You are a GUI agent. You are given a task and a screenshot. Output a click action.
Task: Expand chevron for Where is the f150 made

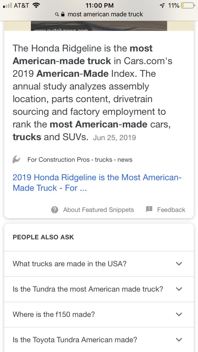[x=179, y=314]
